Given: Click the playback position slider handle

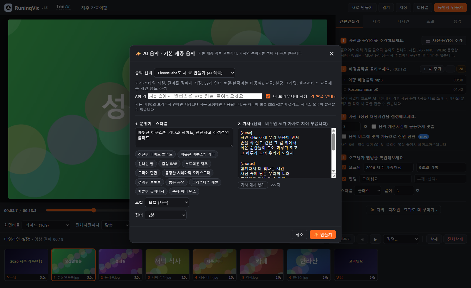Looking at the screenshot, I should click(x=94, y=210).
